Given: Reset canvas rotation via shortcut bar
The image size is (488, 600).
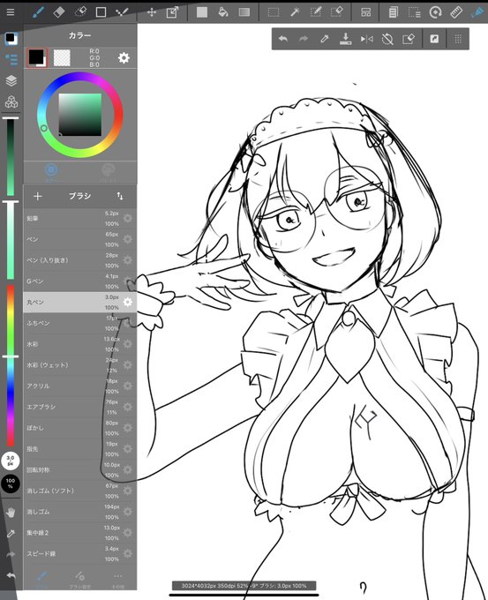Looking at the screenshot, I should (x=387, y=39).
